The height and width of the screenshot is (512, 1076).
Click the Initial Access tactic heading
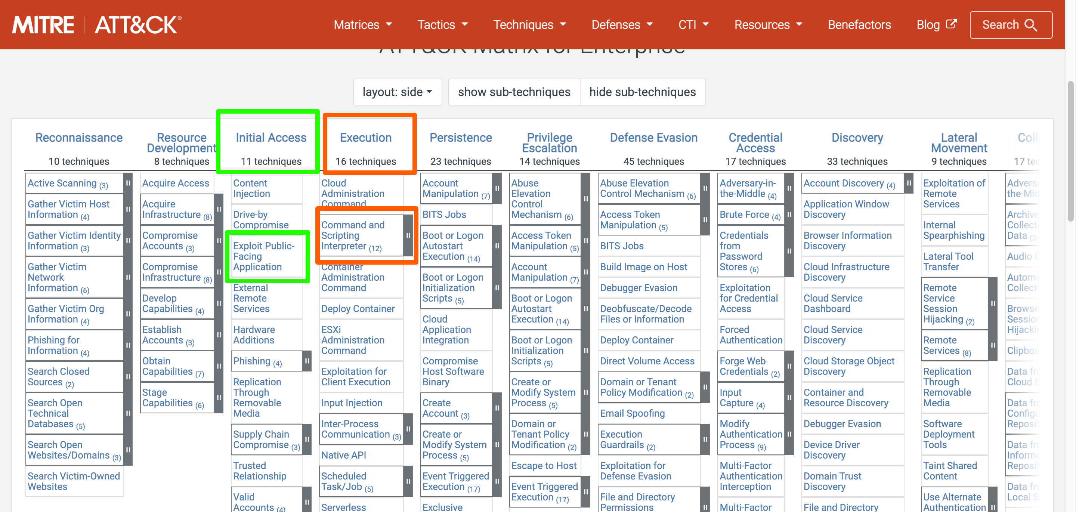270,138
